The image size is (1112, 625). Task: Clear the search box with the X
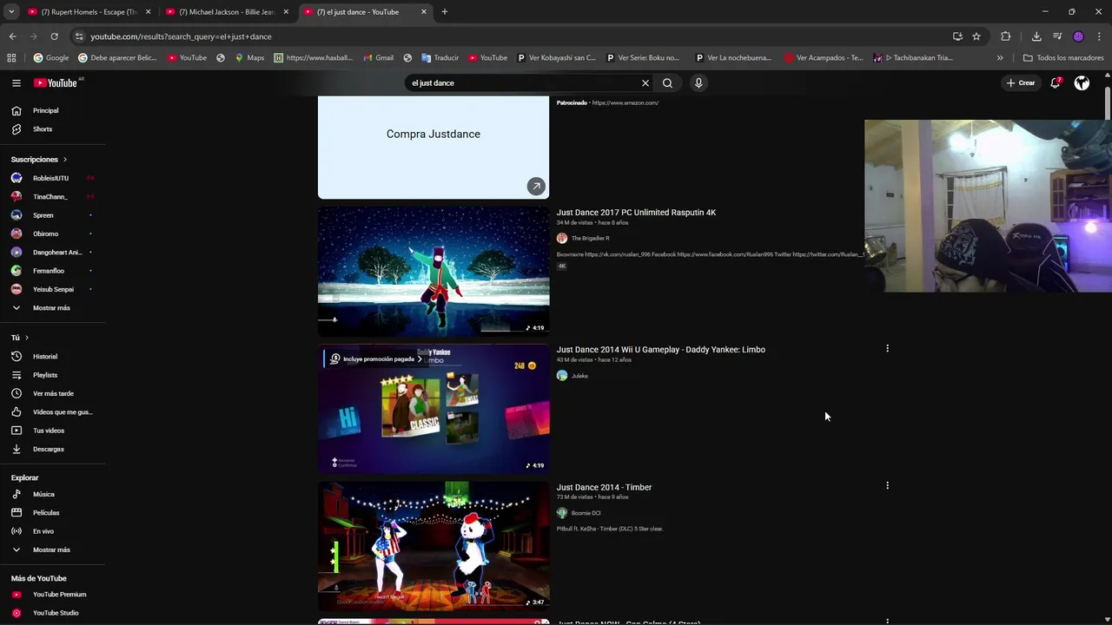point(645,83)
